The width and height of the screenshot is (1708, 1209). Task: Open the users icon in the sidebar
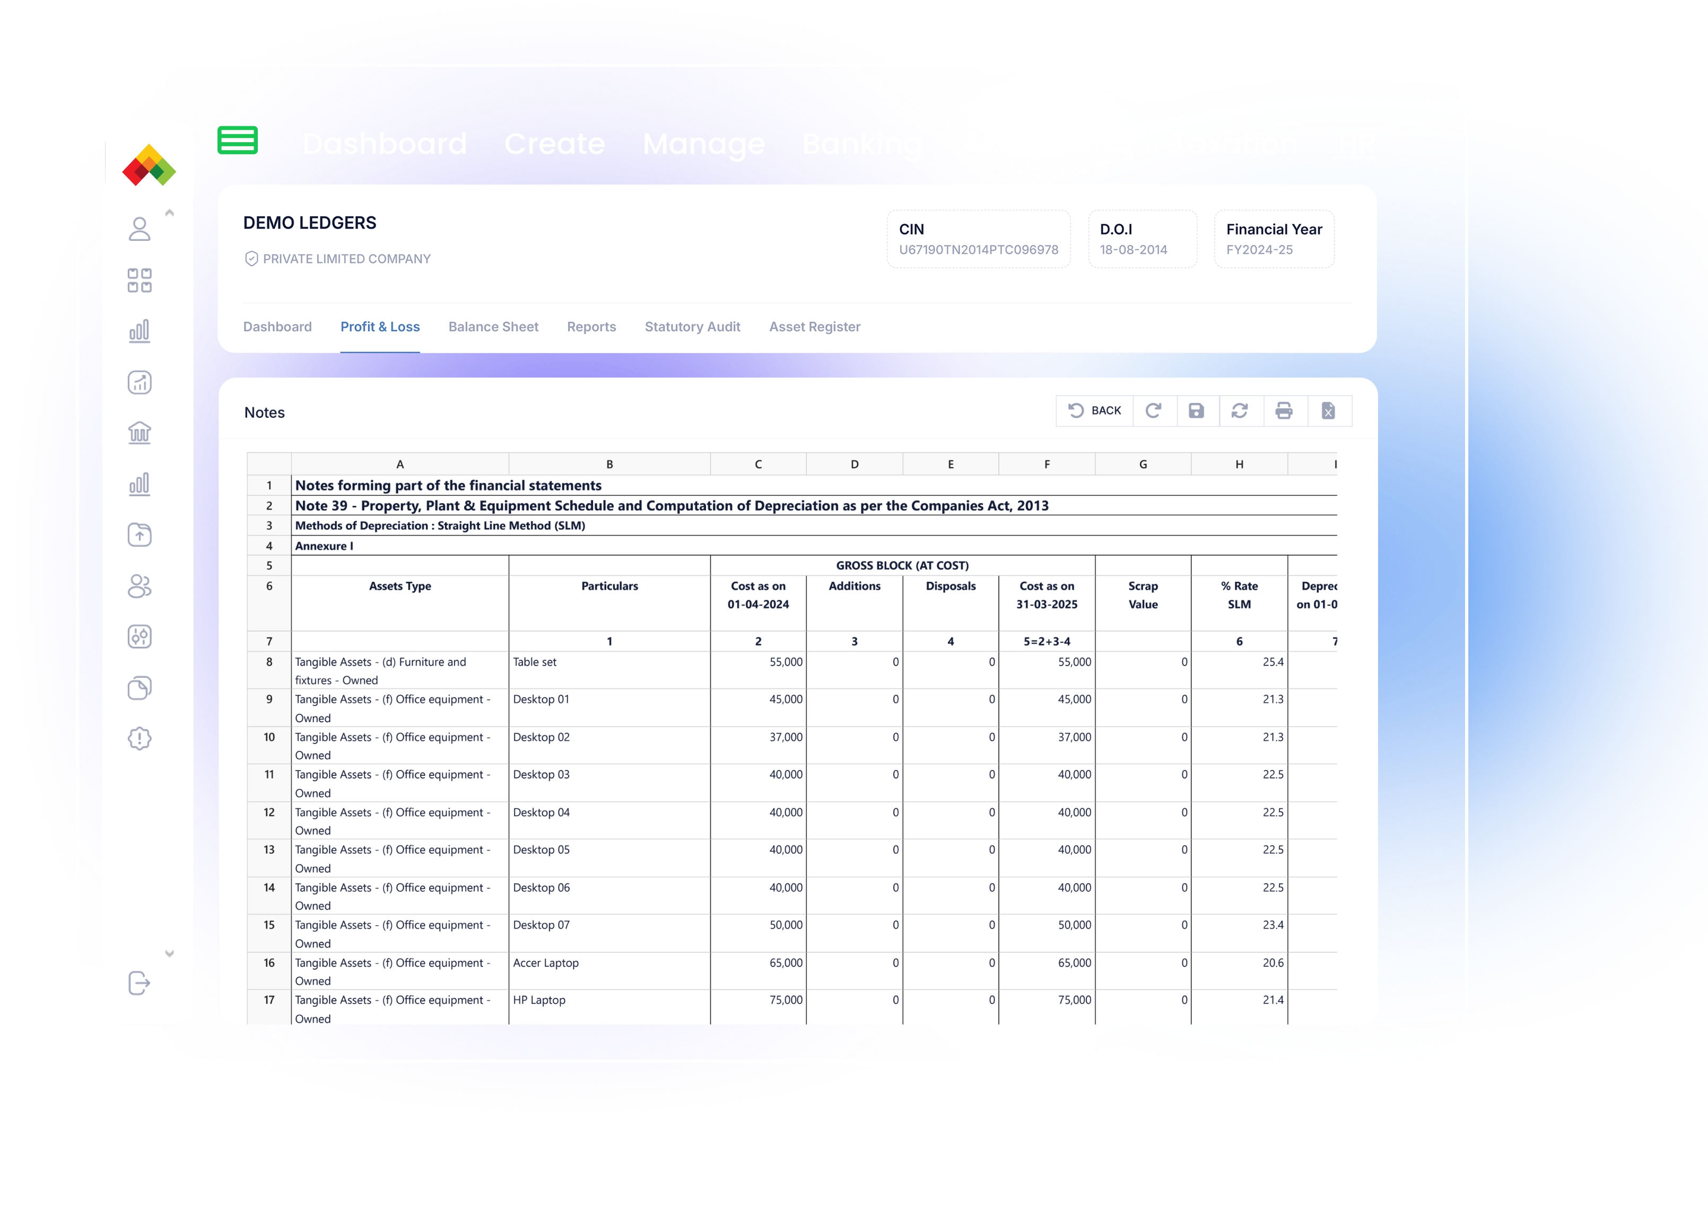139,586
